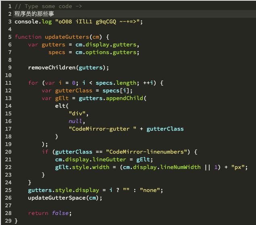This screenshot has width=256, height=225.
Task: Click "cm.display.lineNumWidth" on line 22
Action: click(162, 167)
